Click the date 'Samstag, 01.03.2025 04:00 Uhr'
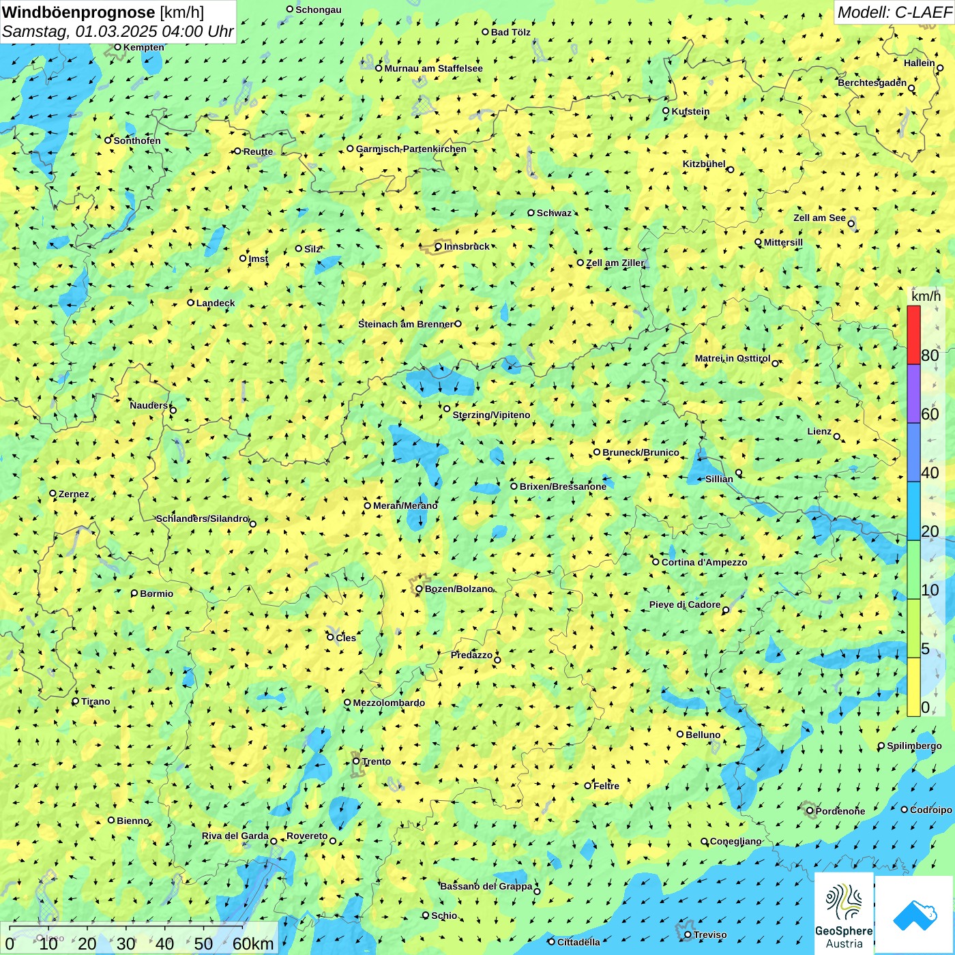Viewport: 955px width, 955px height. pos(118,31)
